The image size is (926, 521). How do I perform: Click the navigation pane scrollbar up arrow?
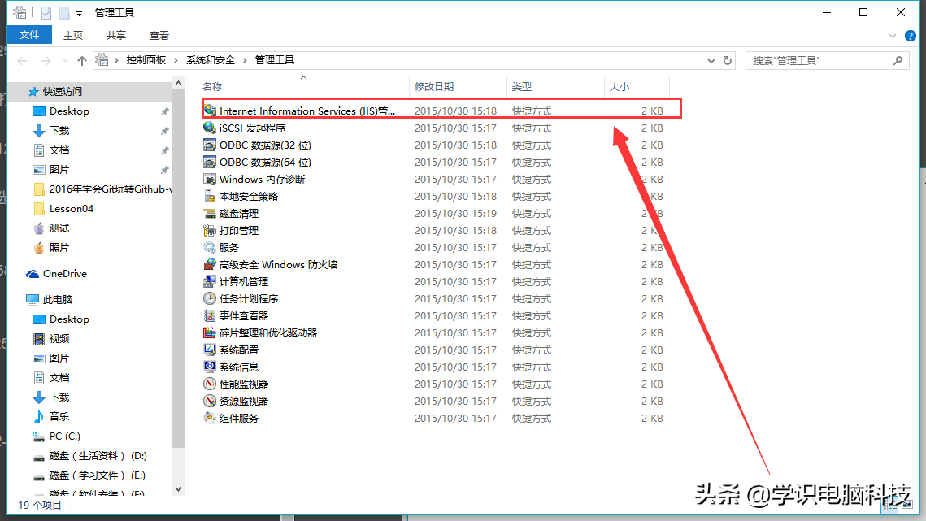[x=178, y=84]
